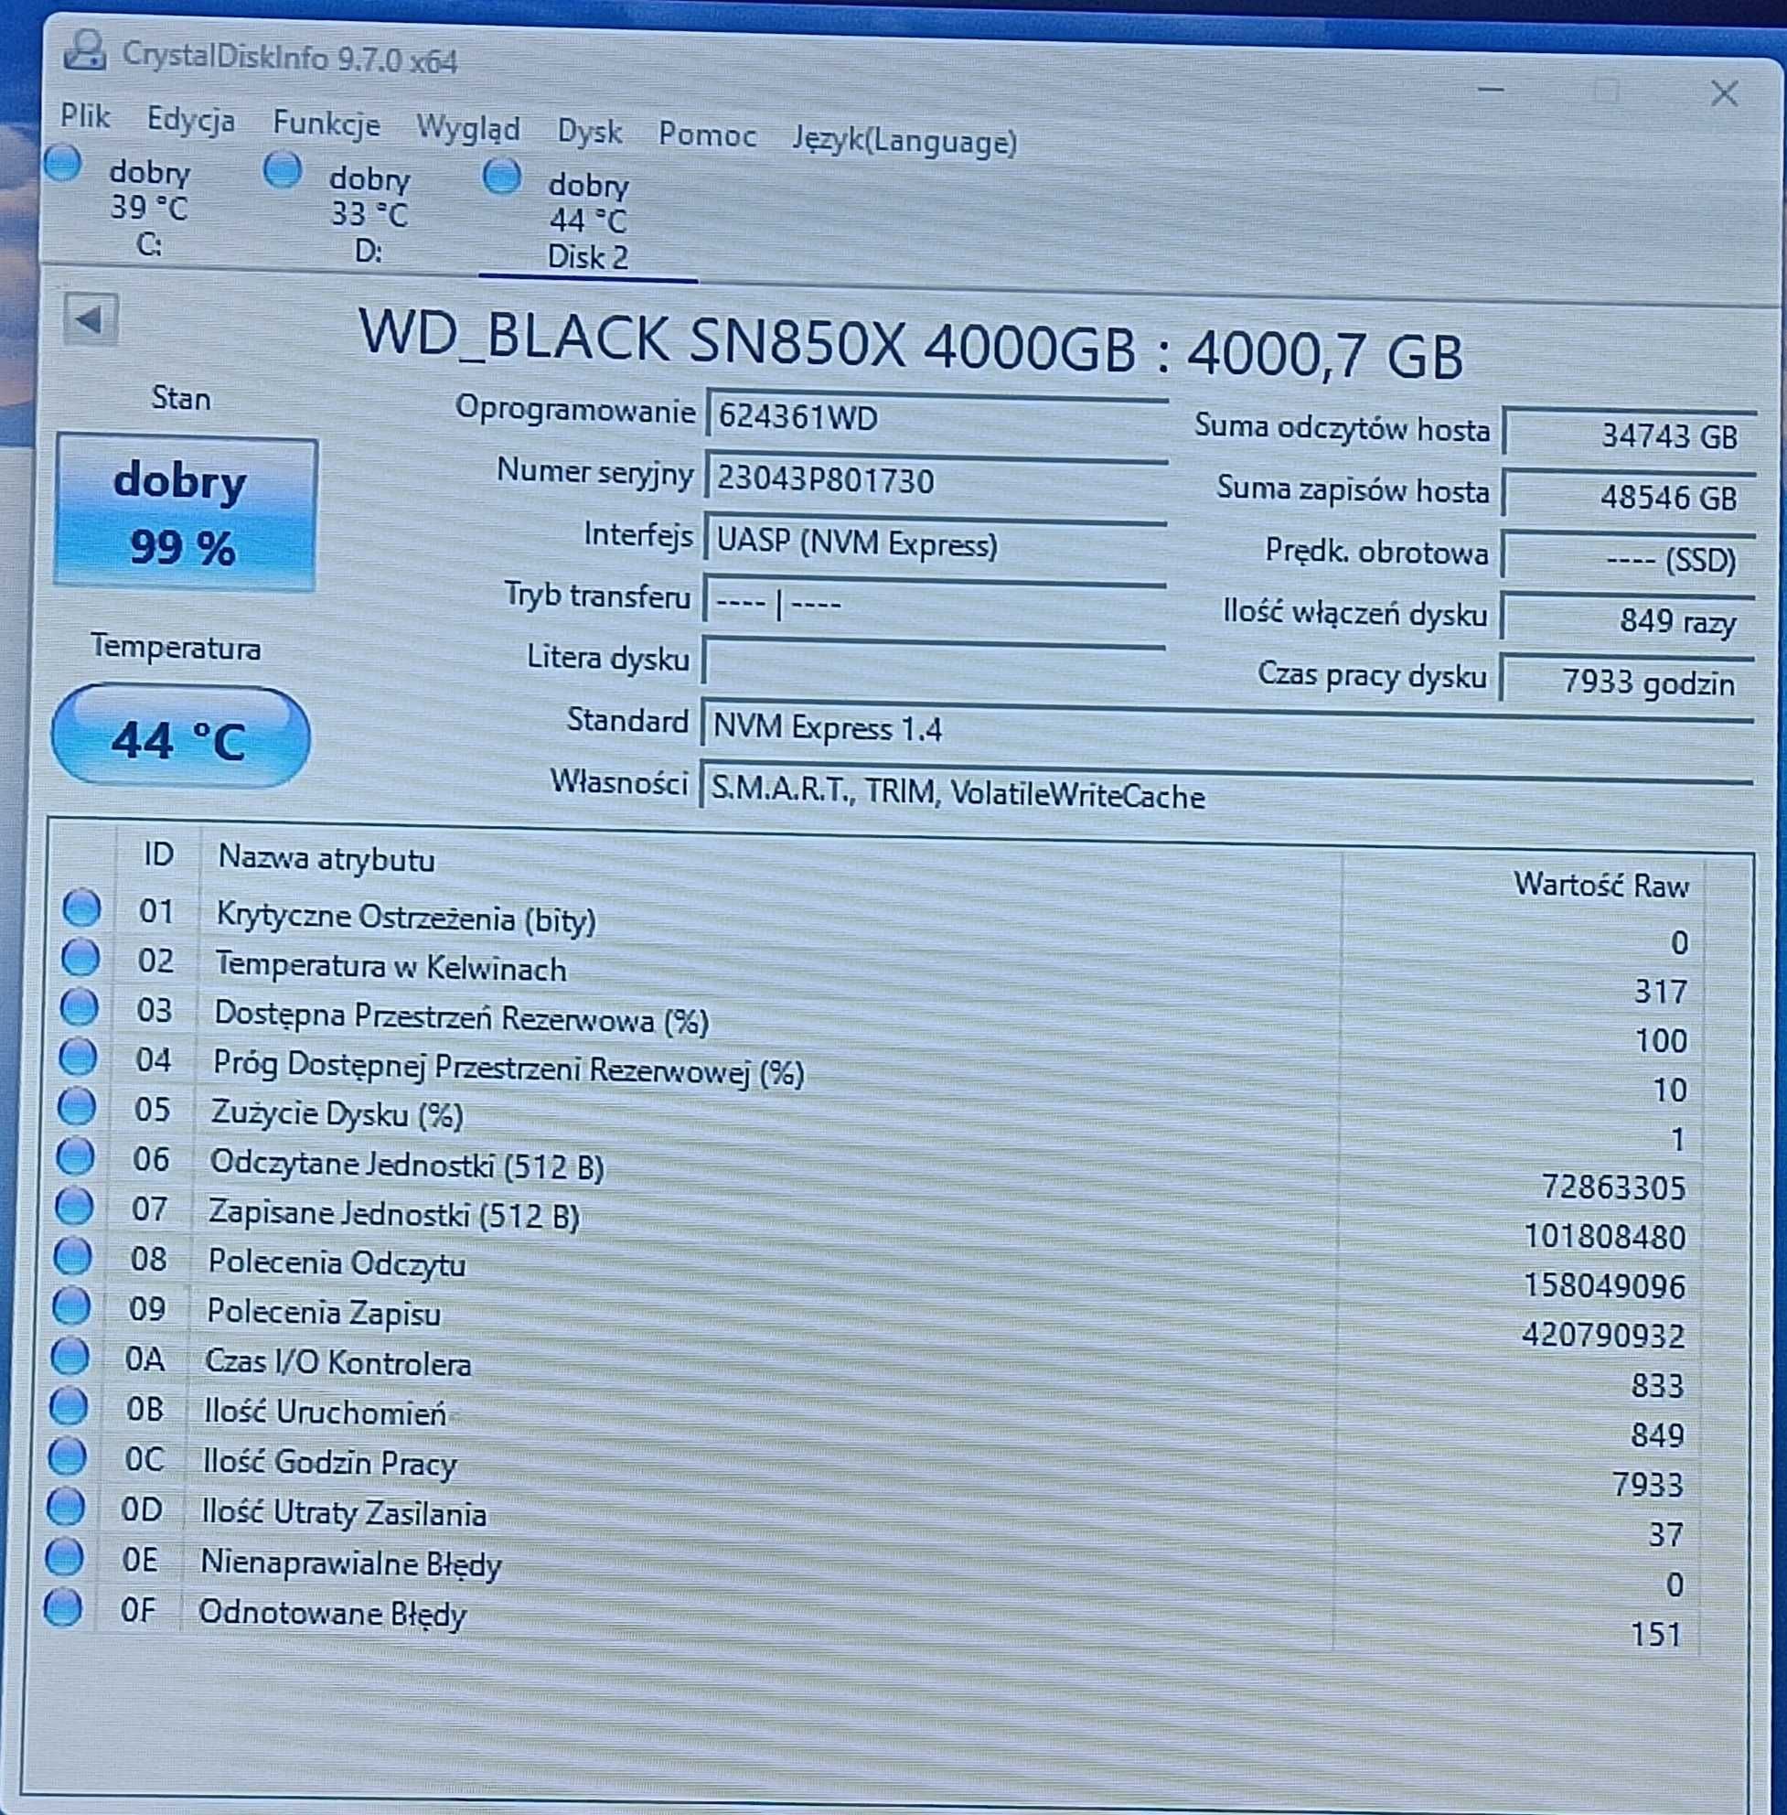Click the Suma odczytów hosta value 34743 GB
Viewport: 1787px width, 1815px height.
(1629, 435)
